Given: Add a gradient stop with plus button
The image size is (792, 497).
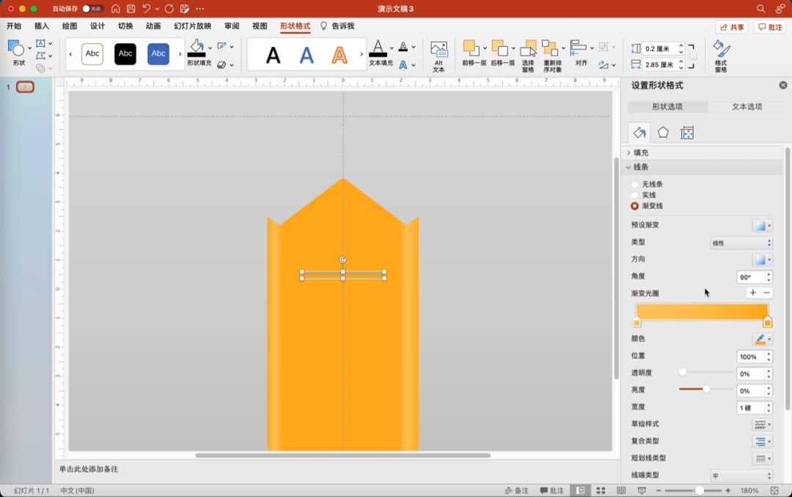Looking at the screenshot, I should 752,293.
